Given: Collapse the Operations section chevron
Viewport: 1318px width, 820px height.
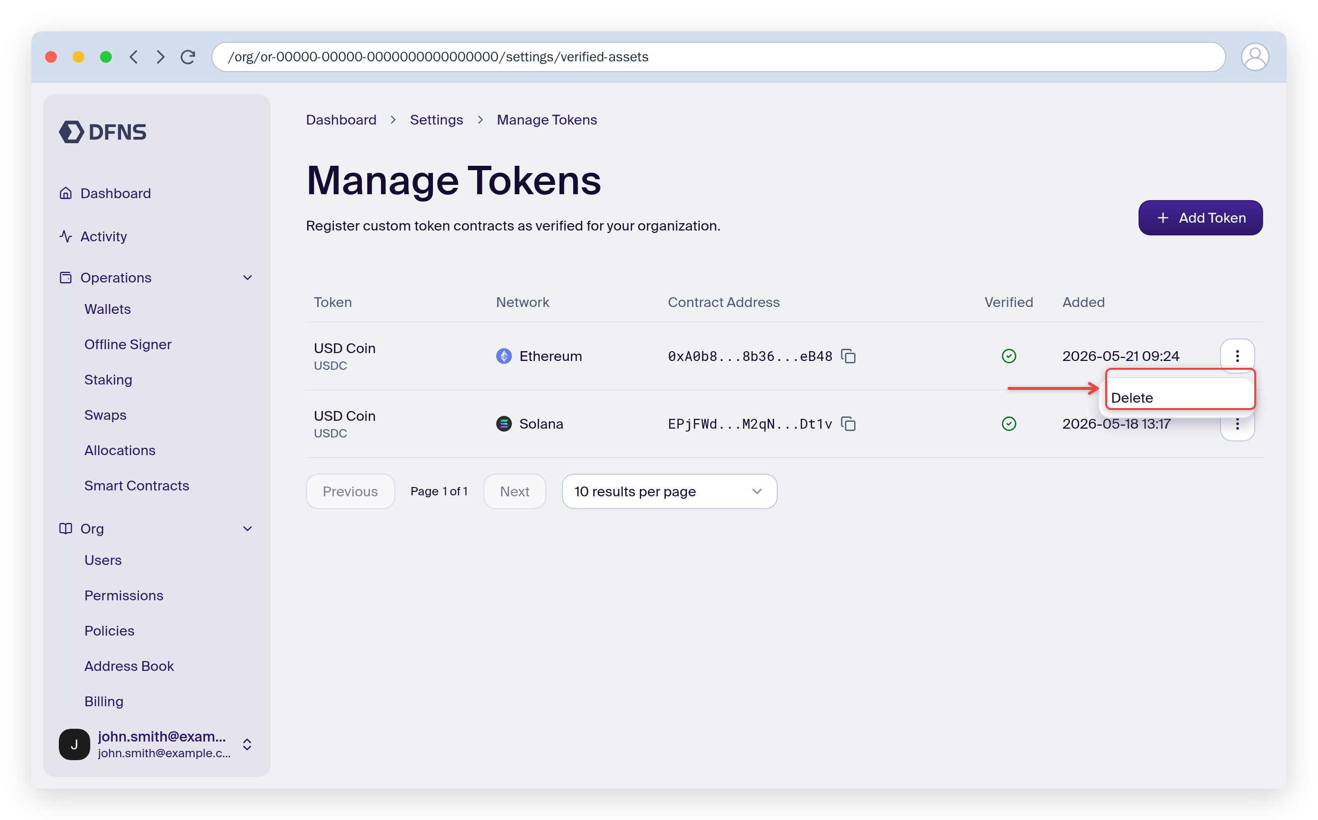Looking at the screenshot, I should click(248, 278).
